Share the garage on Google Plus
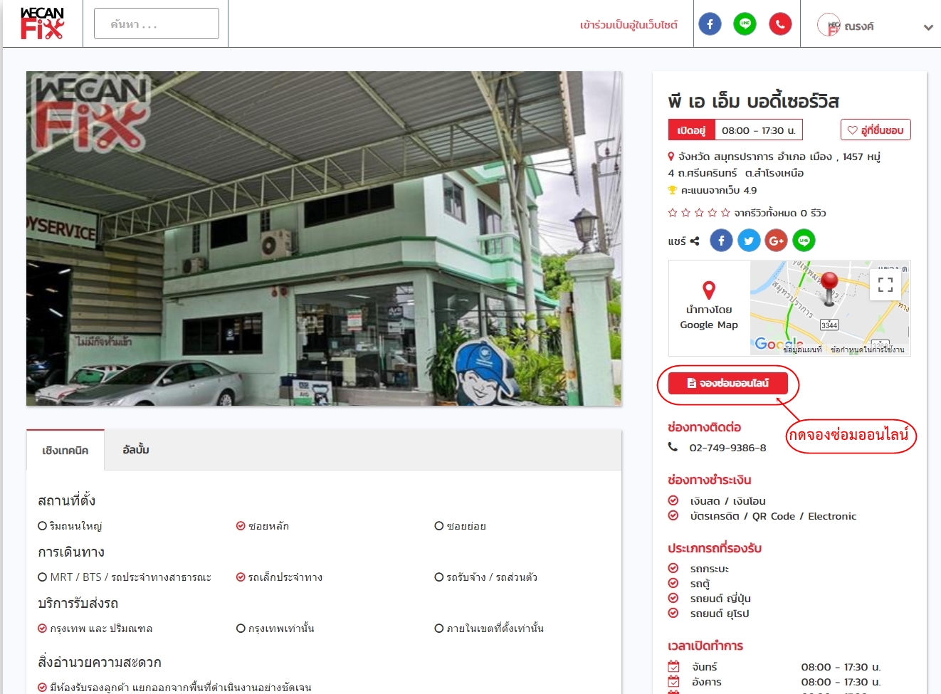The width and height of the screenshot is (941, 694). coord(777,241)
